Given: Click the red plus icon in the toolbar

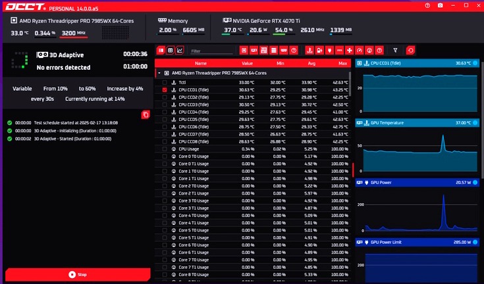Looking at the screenshot, I should point(349,50).
